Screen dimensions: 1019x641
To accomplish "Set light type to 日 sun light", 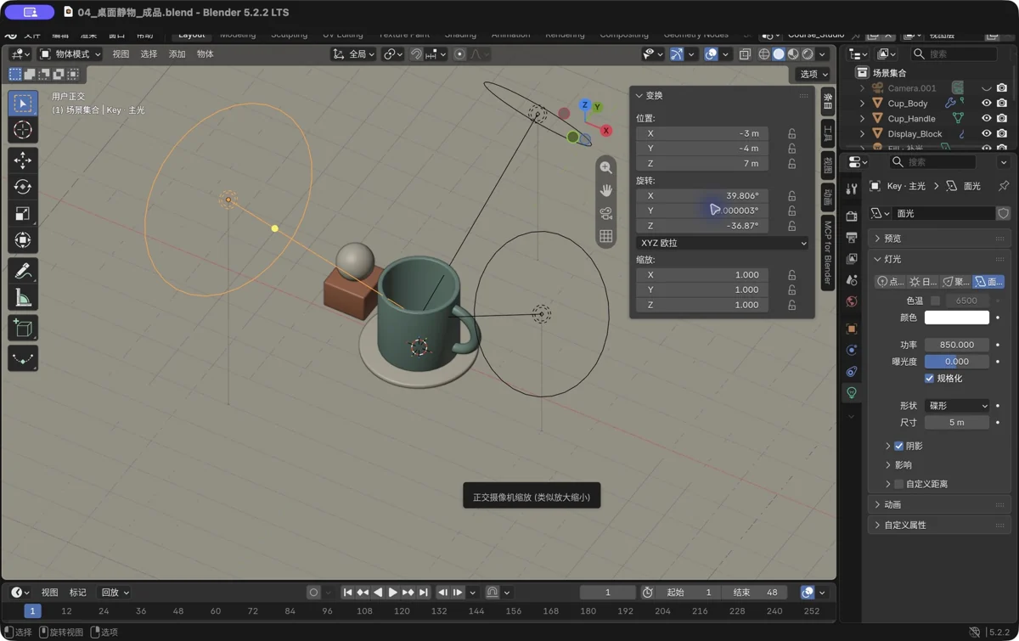I will 924,281.
